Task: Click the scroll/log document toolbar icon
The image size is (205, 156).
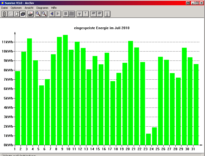Action: (x=17, y=14)
